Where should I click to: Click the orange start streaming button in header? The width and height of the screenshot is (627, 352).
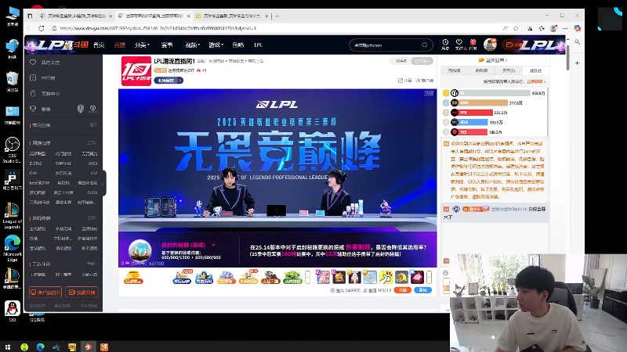coord(513,45)
